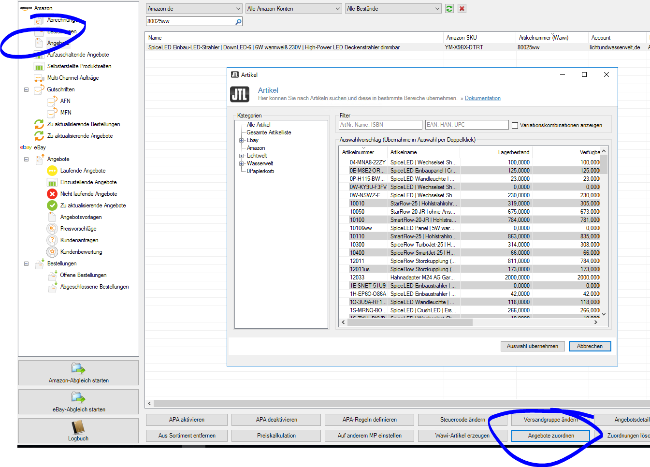Click horizontal scrollbar of main offer grid
This screenshot has width=650, height=467.
401,403
